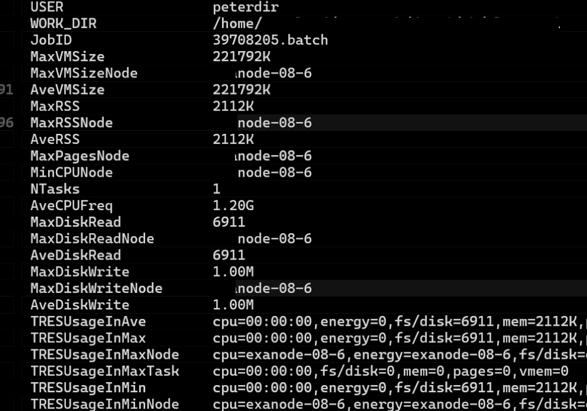The width and height of the screenshot is (587, 411).
Task: Click the NTasks value 1
Action: click(217, 188)
